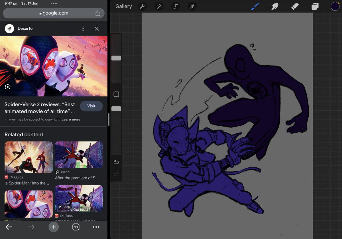Open the TV Guide related image
This screenshot has width=342, height=239.
pos(28,157)
